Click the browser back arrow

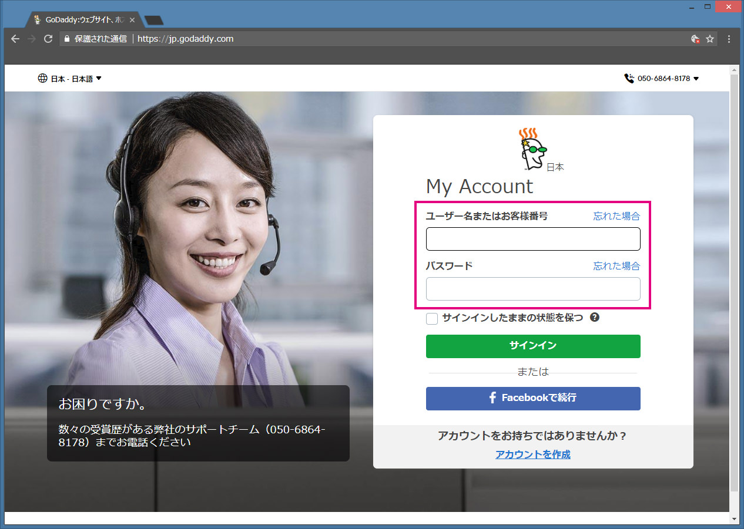15,39
